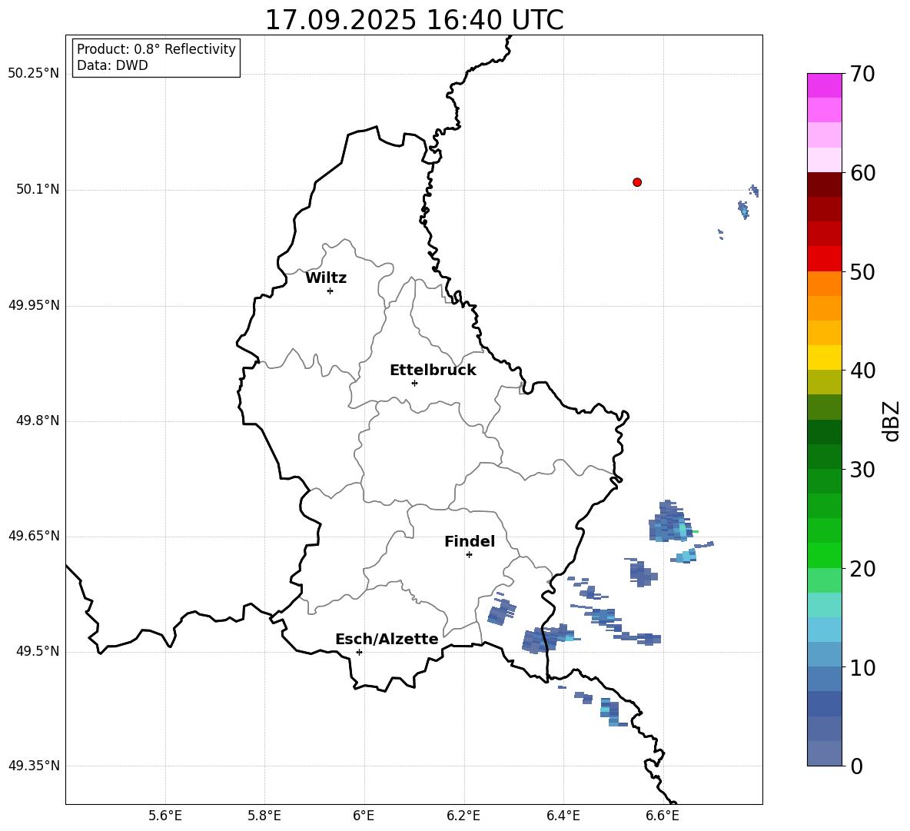Screen dimensions: 910x831
Task: Click the 49.35°N latitude label
Action: (x=34, y=766)
